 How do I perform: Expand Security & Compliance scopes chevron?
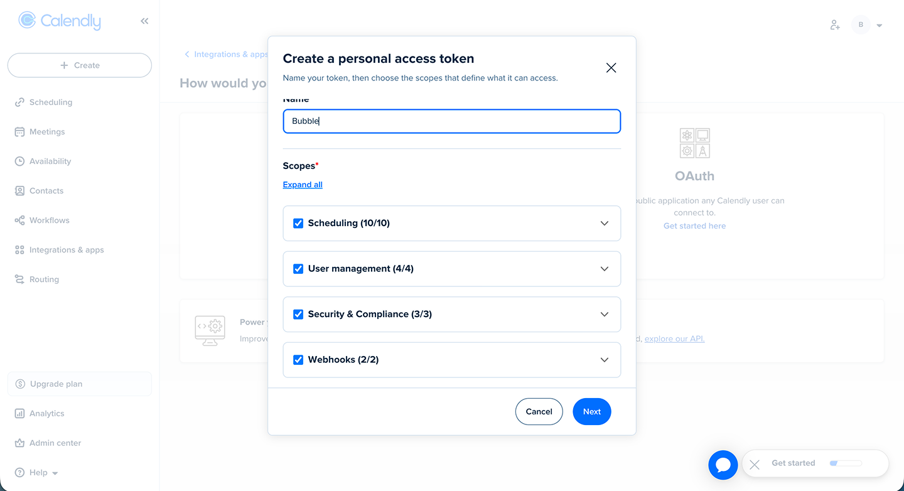(604, 315)
